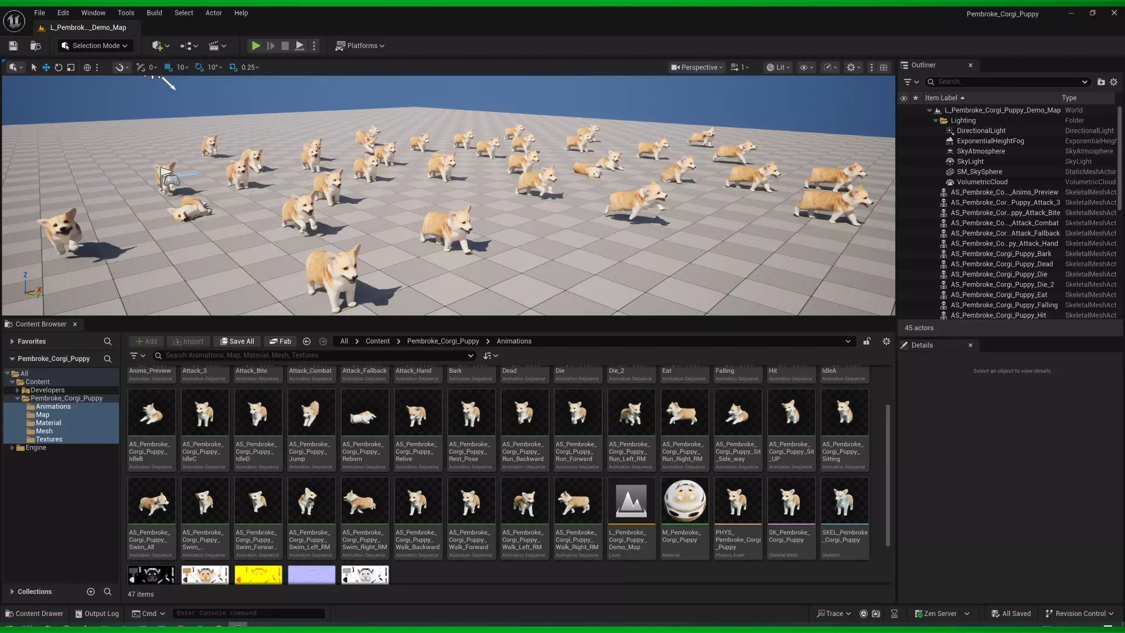Switch to the Output Log tab
The height and width of the screenshot is (633, 1125).
pos(97,614)
